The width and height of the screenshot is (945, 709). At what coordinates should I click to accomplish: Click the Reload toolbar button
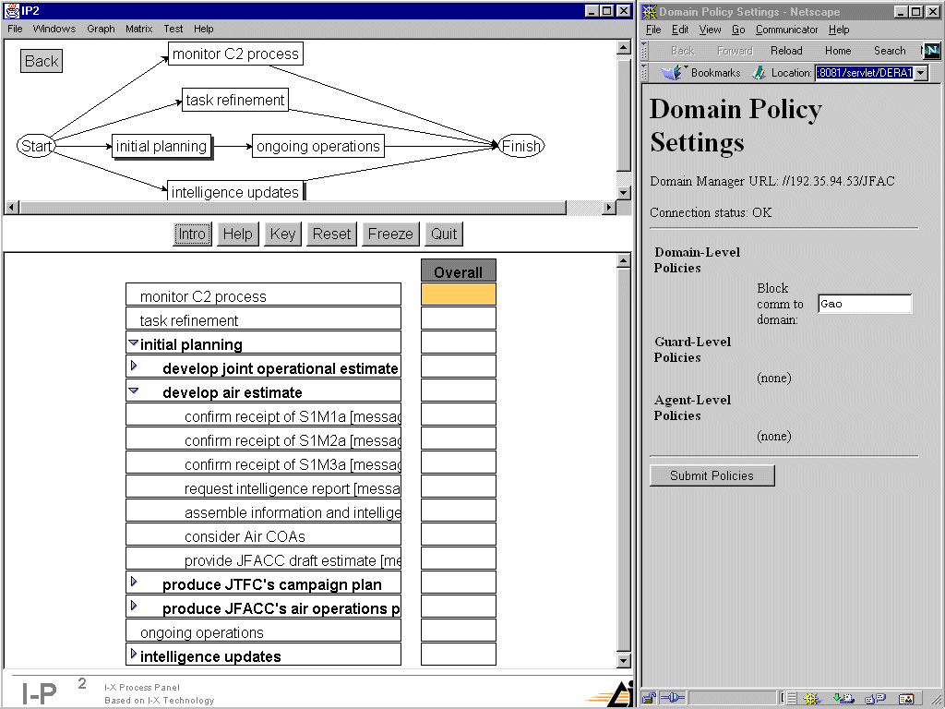pyautogui.click(x=786, y=51)
